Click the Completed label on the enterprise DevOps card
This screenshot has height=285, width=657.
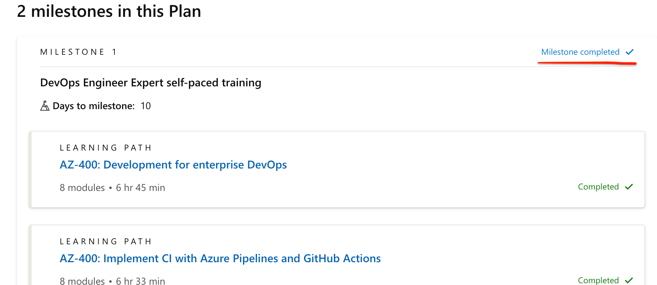(598, 187)
